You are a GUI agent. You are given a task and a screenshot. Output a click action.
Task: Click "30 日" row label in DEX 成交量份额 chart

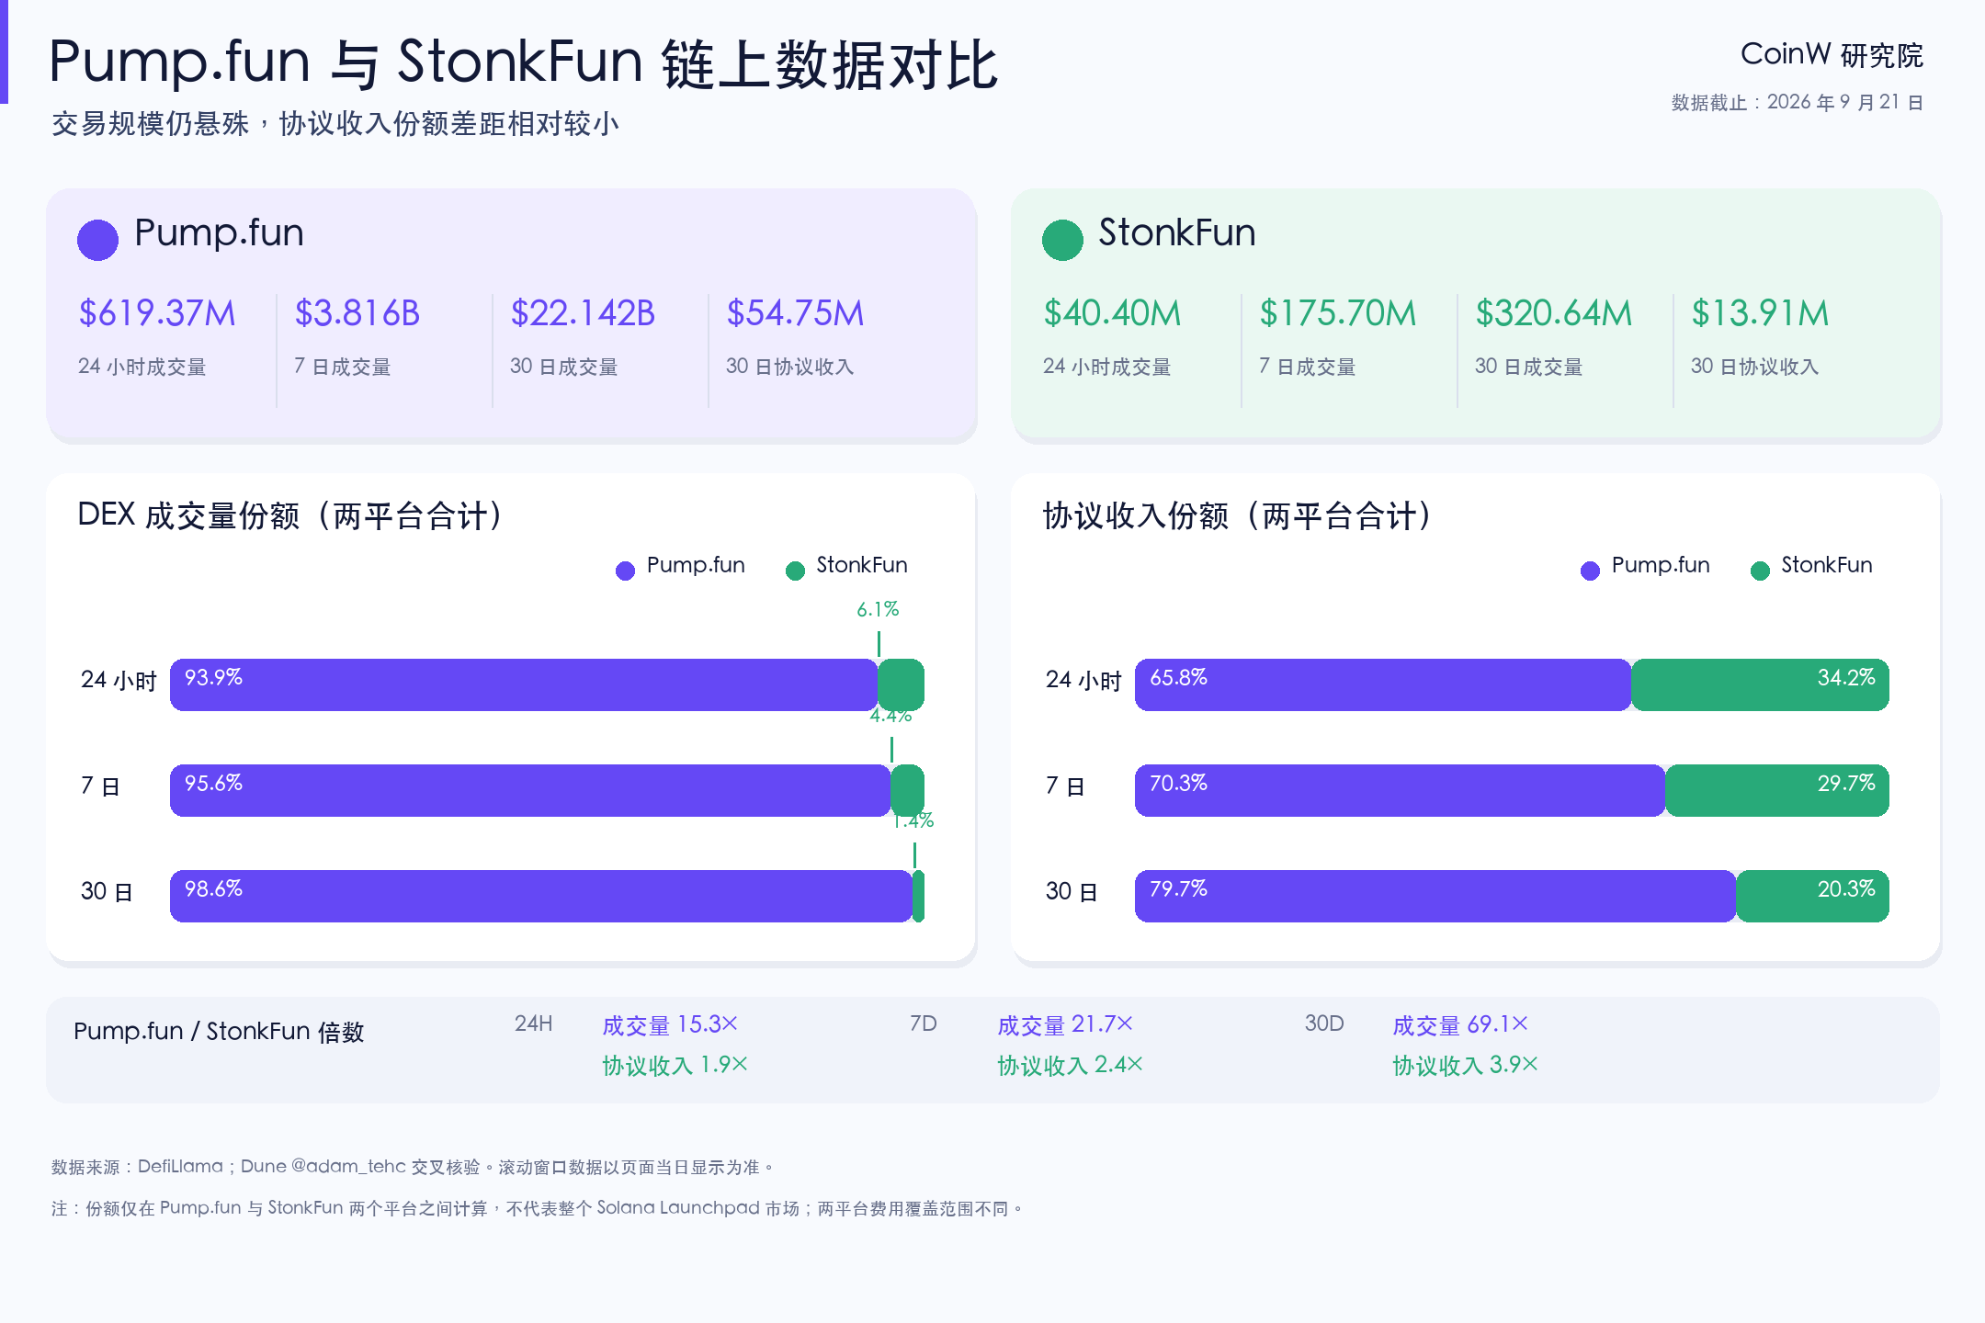click(x=108, y=892)
